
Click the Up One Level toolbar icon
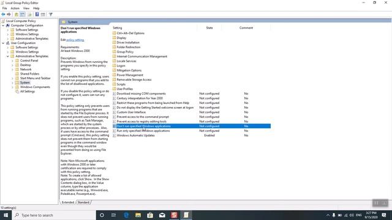(17, 15)
